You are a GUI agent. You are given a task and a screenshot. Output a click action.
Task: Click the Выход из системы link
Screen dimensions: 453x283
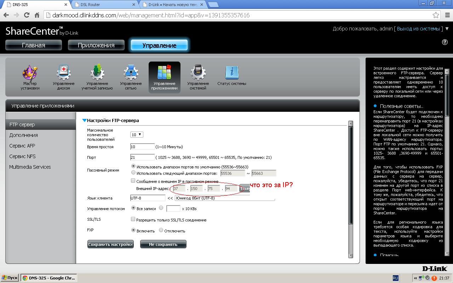(x=418, y=29)
